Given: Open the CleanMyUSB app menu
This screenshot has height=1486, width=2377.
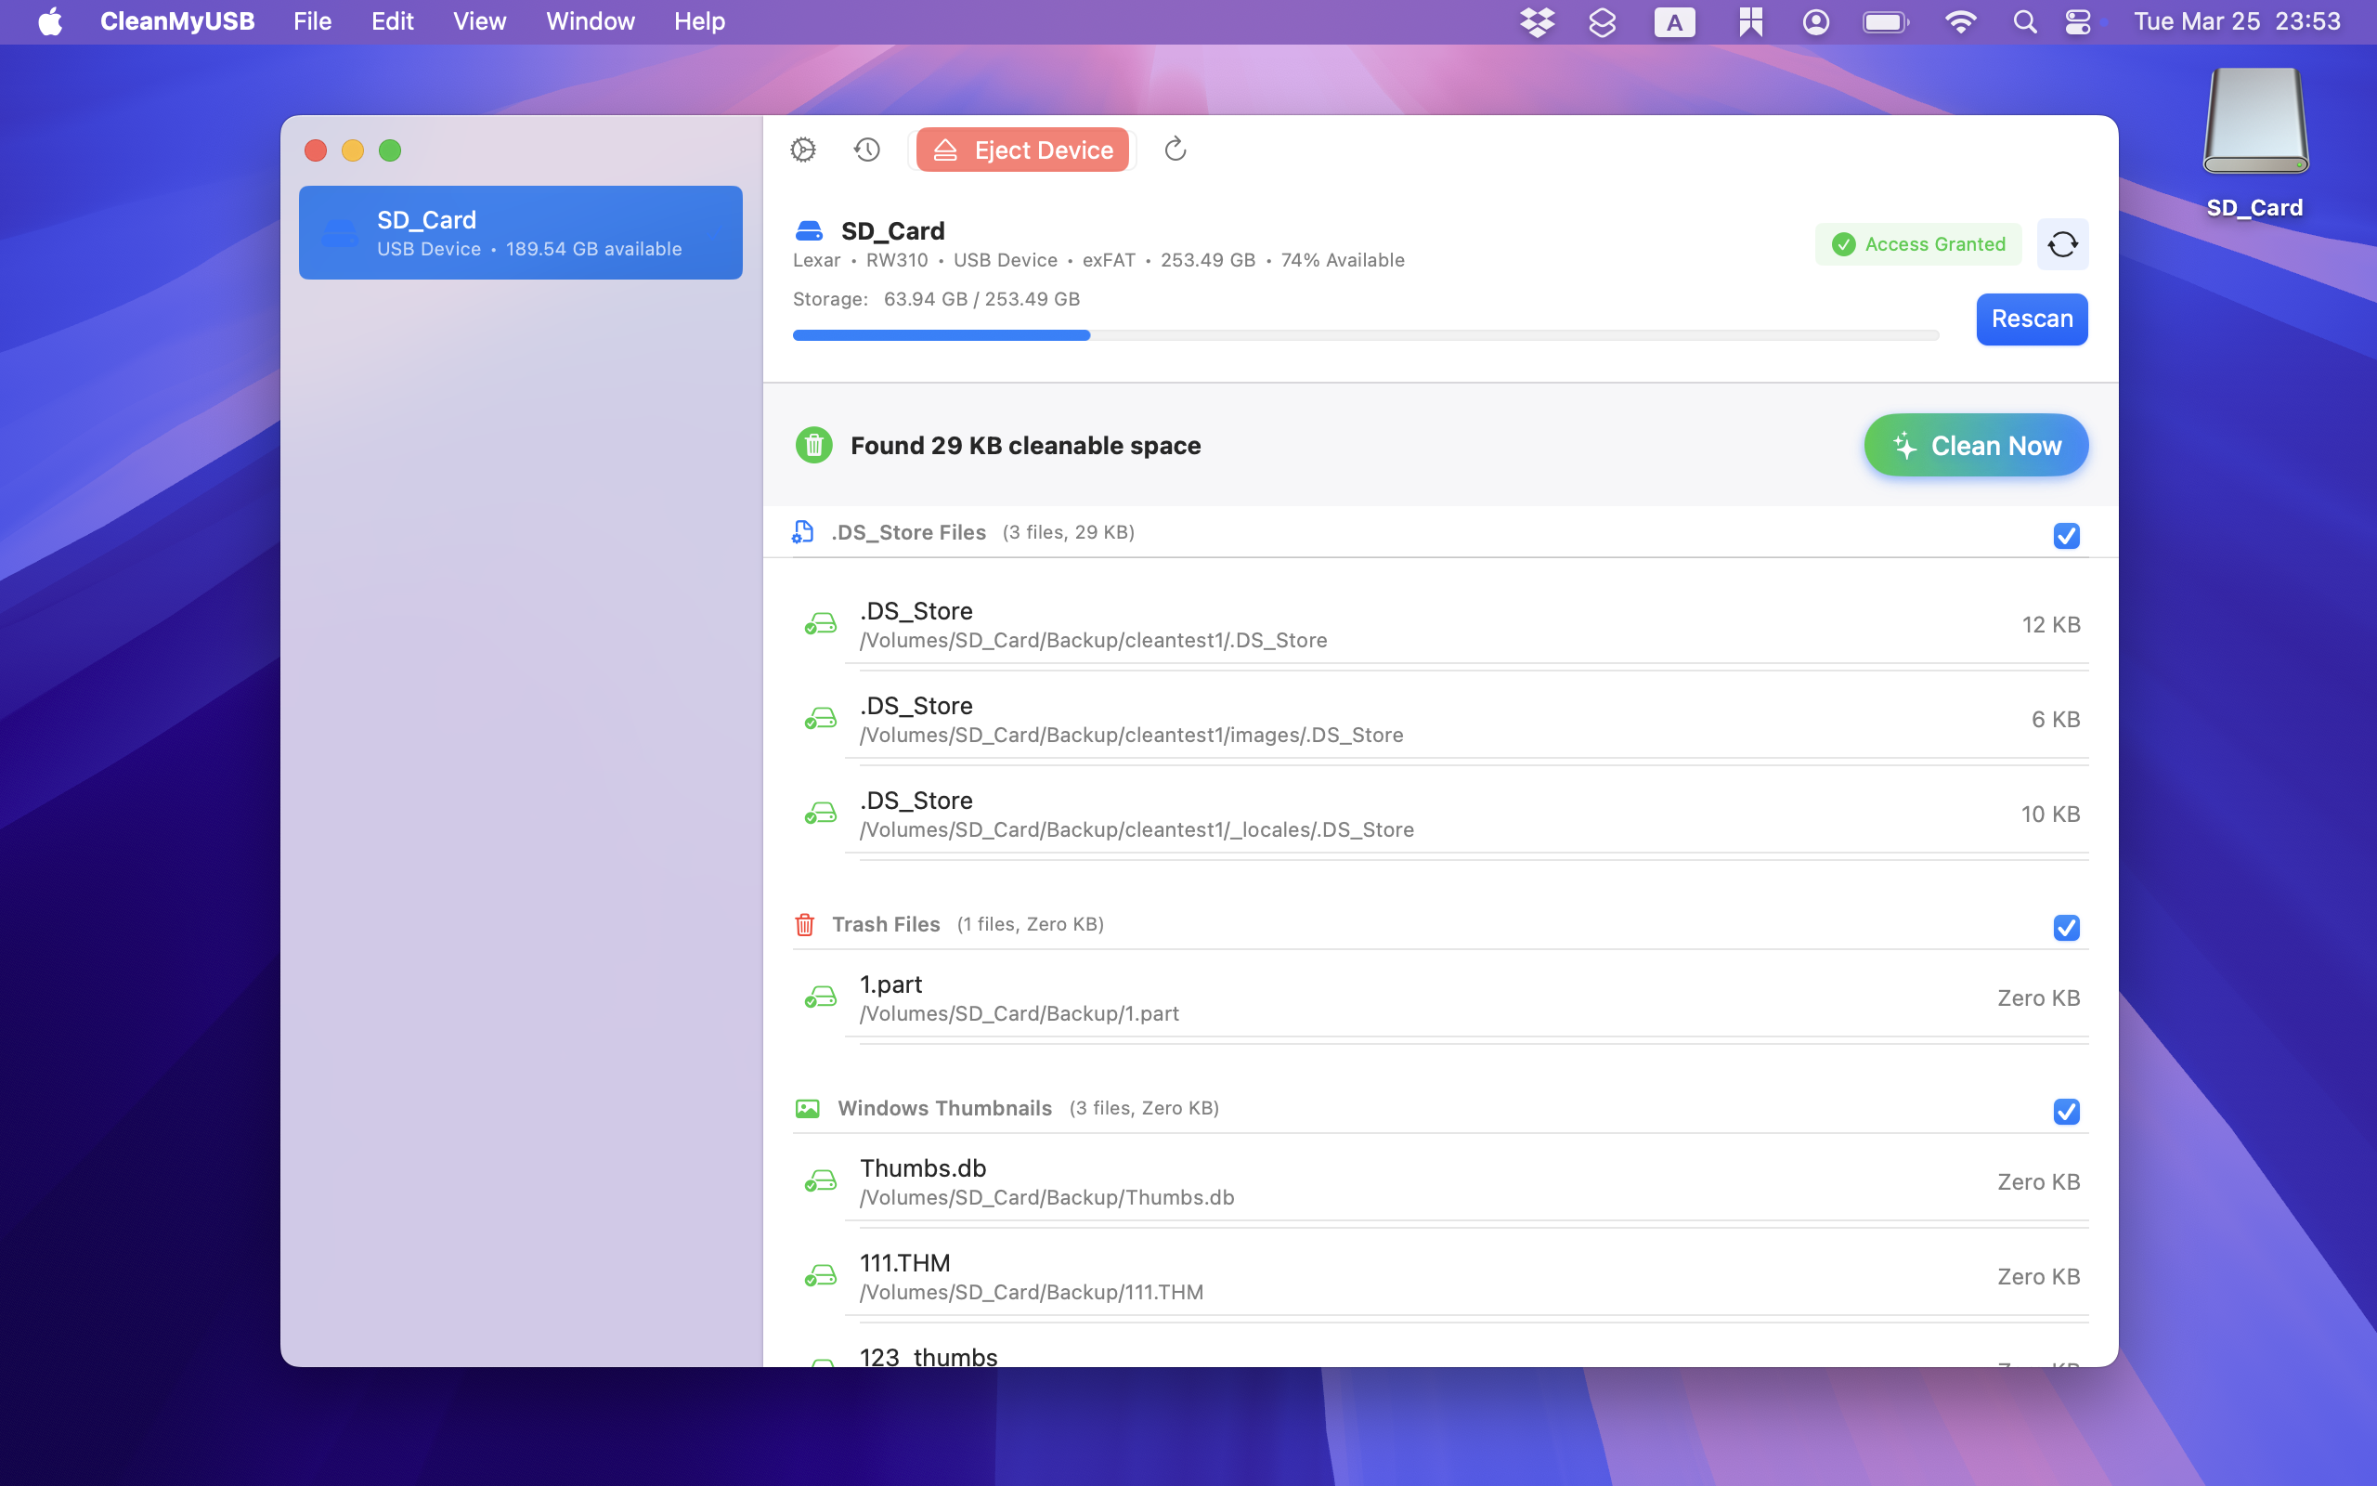Looking at the screenshot, I should (x=177, y=21).
